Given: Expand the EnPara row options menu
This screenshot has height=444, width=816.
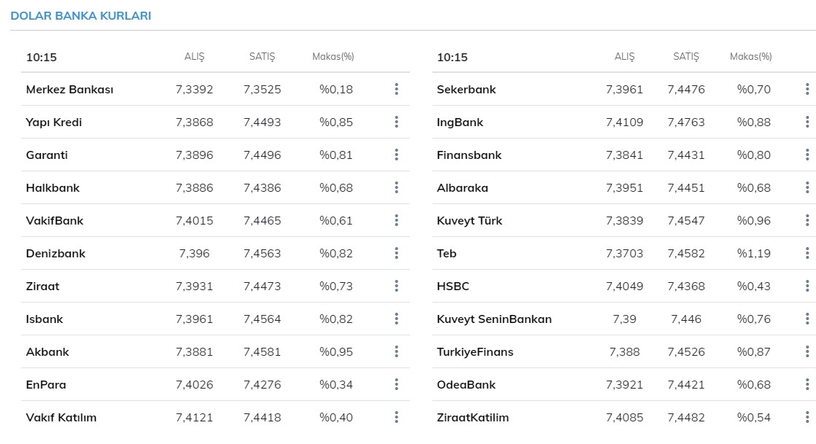Looking at the screenshot, I should pyautogui.click(x=396, y=384).
